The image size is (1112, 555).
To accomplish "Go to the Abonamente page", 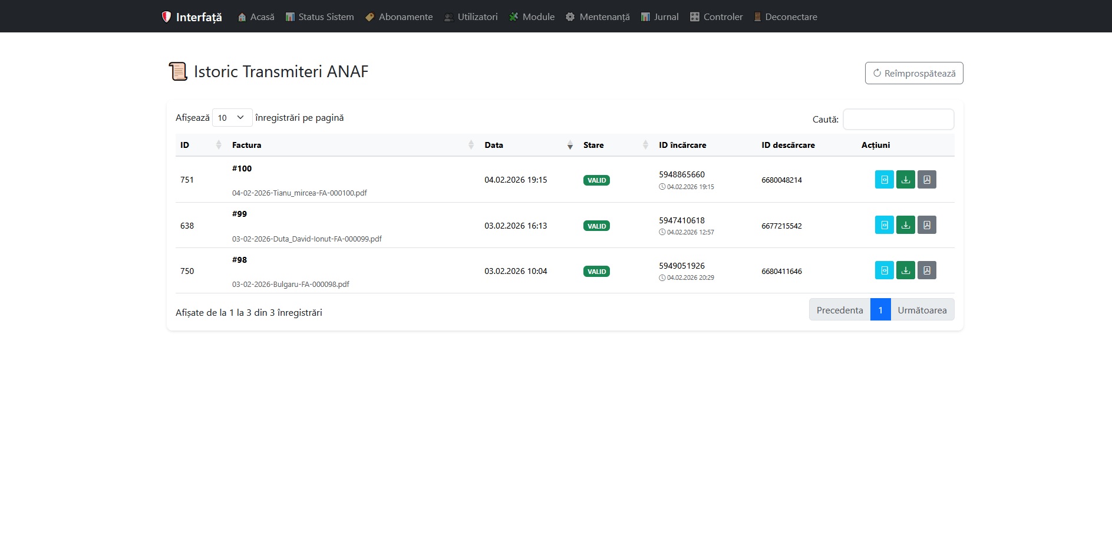I will point(399,17).
